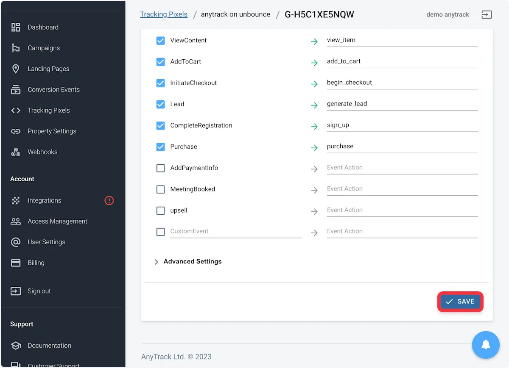Uncheck the Lead checkbox
509x368 pixels.
tap(160, 104)
